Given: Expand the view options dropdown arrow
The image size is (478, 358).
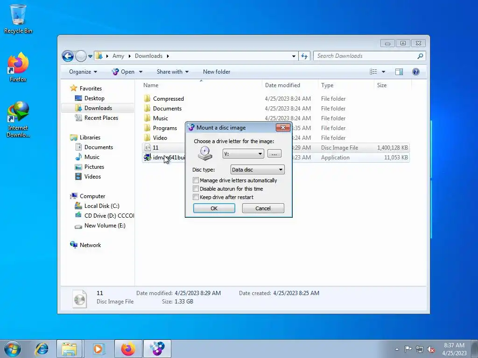Looking at the screenshot, I should click(384, 72).
